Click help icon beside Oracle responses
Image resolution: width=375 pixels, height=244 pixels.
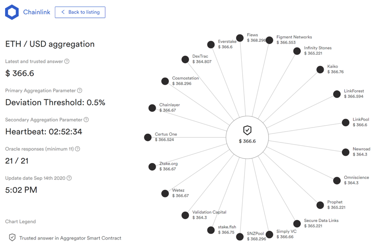click(x=78, y=149)
